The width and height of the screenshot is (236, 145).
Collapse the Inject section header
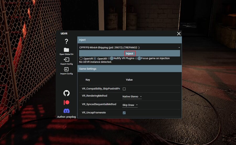click(x=130, y=40)
